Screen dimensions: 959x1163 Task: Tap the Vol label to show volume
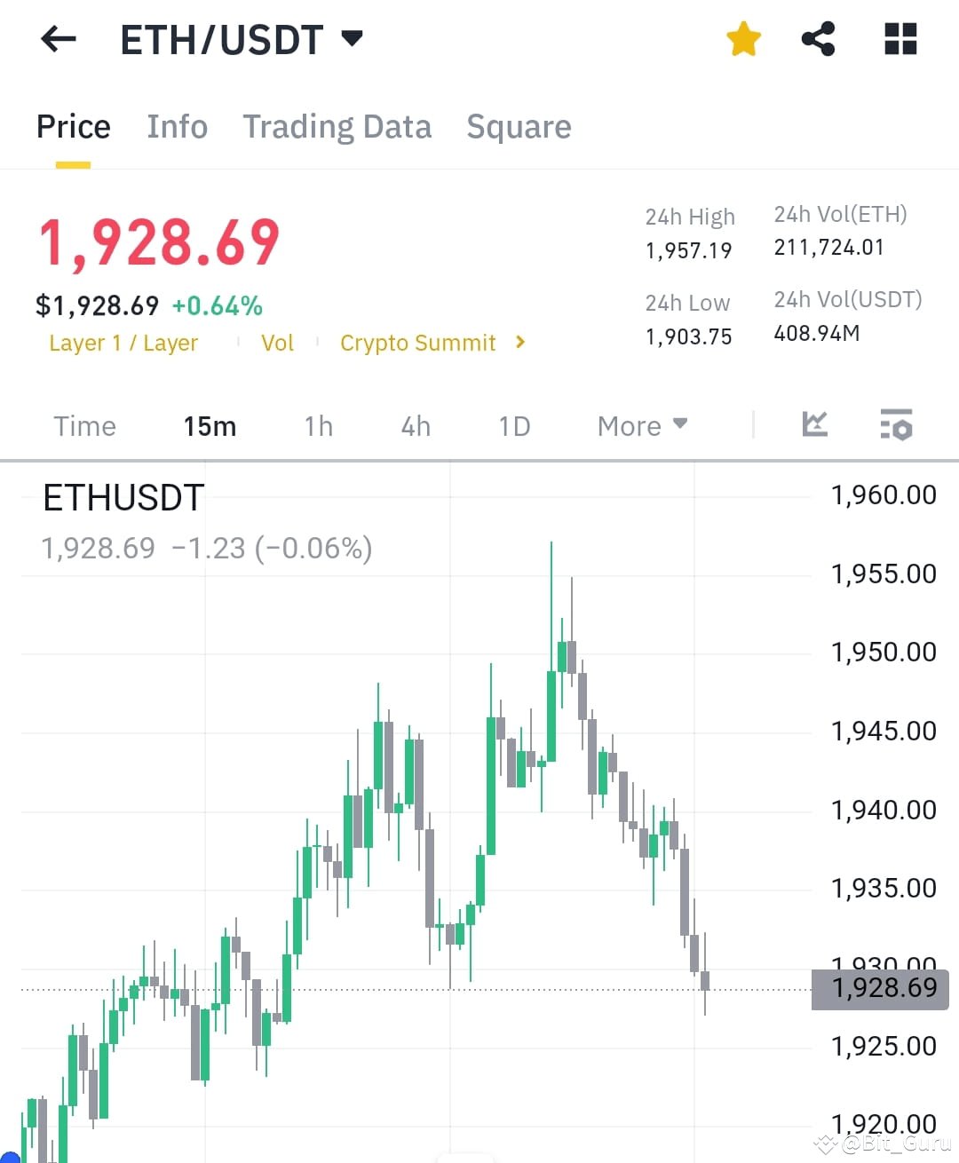pos(277,343)
